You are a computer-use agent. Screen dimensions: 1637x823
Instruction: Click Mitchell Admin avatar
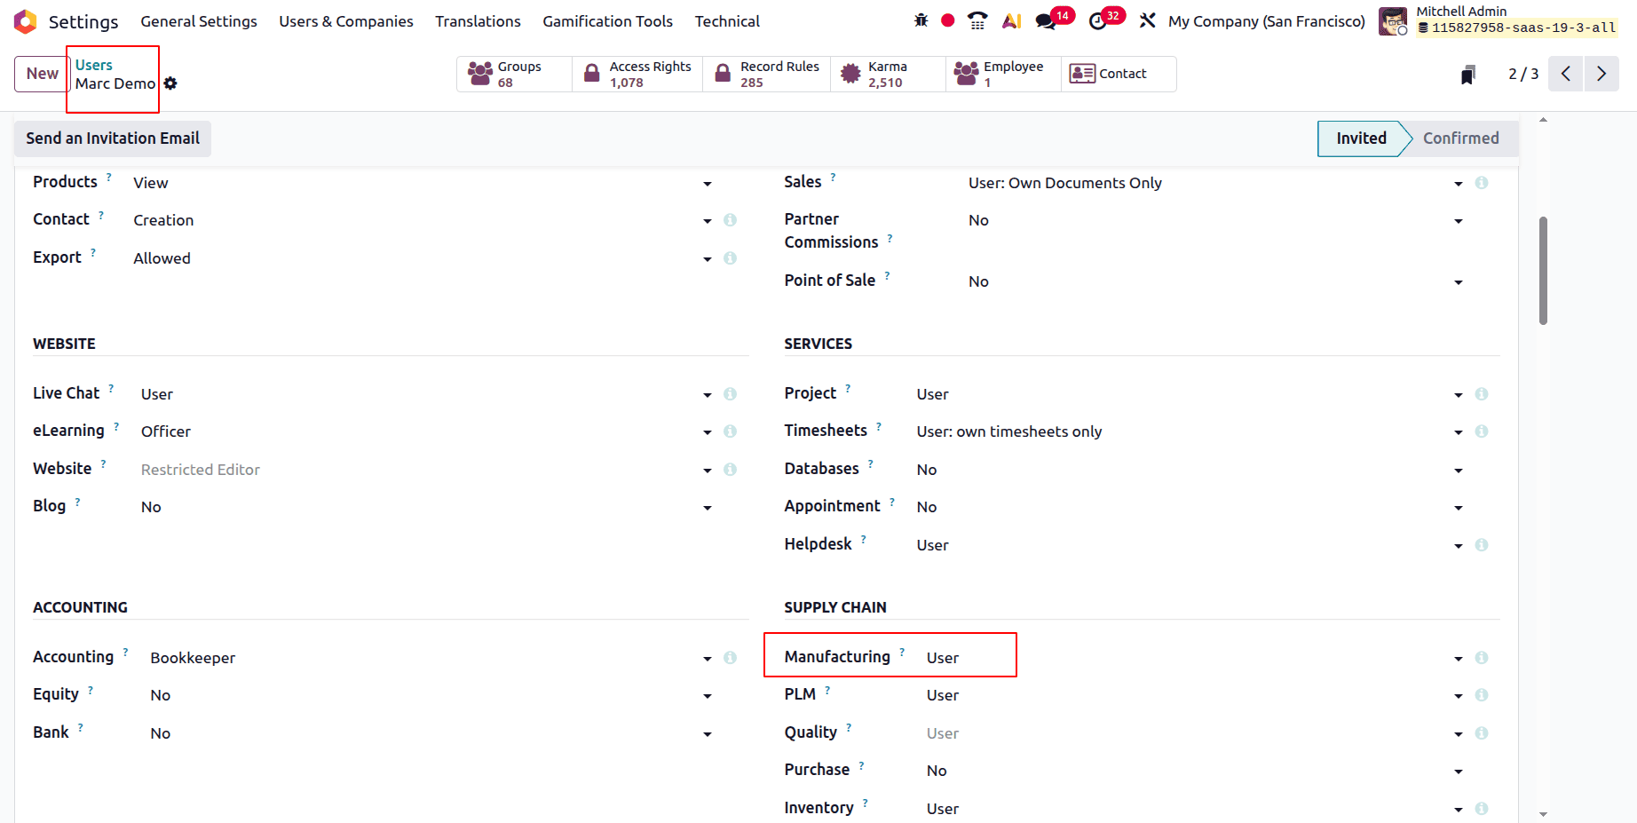1392,21
